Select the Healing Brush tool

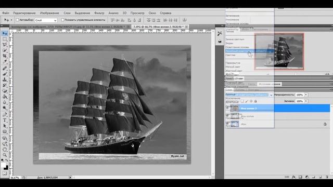coord(5,68)
